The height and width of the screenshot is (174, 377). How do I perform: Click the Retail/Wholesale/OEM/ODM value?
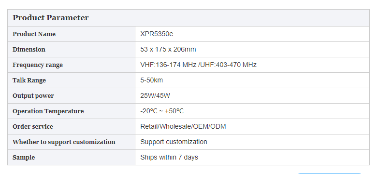tap(183, 127)
